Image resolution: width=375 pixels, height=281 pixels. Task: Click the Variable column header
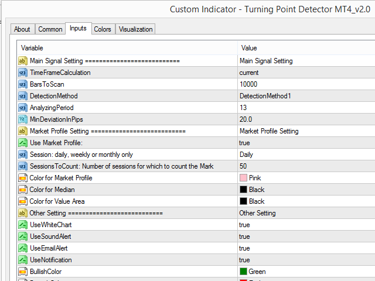[127, 48]
